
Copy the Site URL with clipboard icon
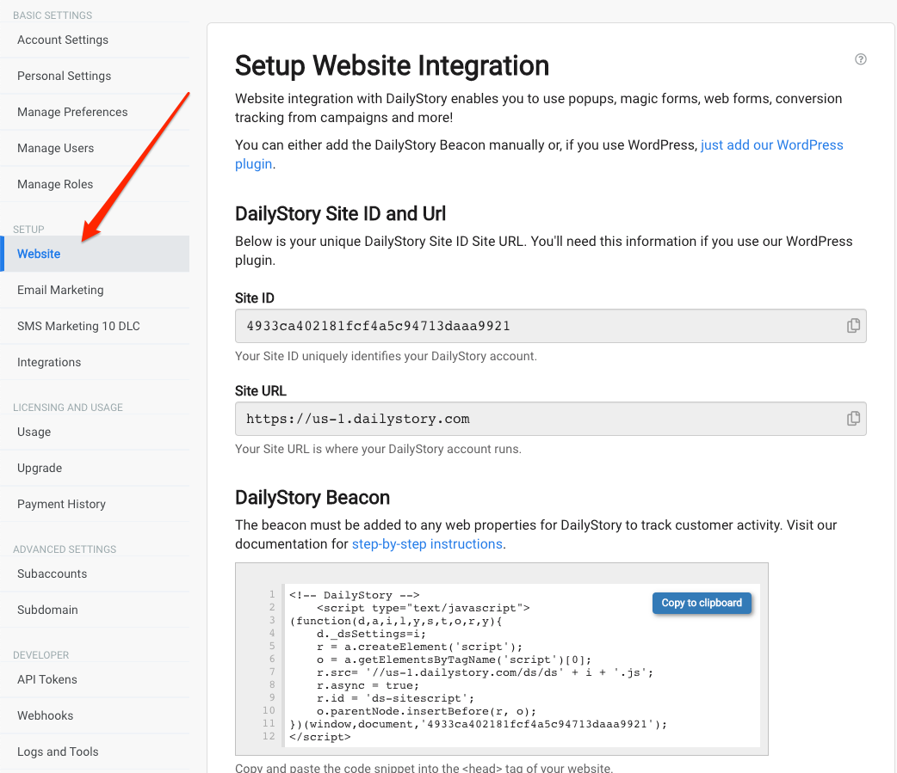click(853, 419)
